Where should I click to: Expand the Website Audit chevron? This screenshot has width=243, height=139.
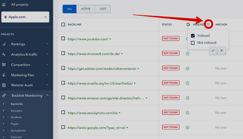47,85
